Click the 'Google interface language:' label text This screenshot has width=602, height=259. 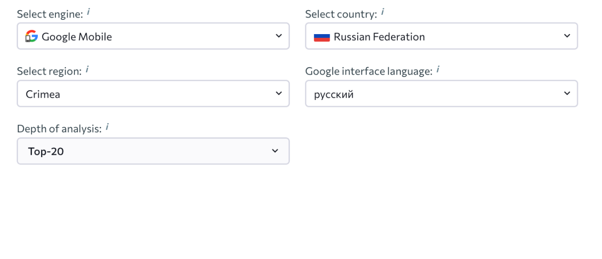pos(369,71)
